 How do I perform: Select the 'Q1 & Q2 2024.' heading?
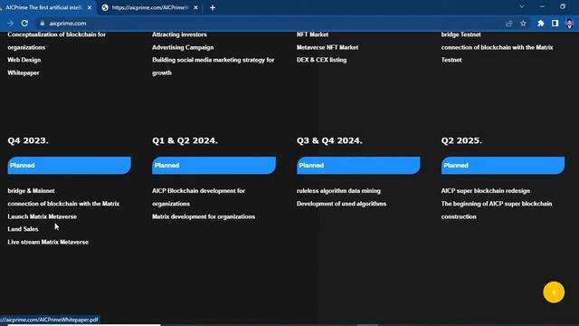tap(185, 140)
